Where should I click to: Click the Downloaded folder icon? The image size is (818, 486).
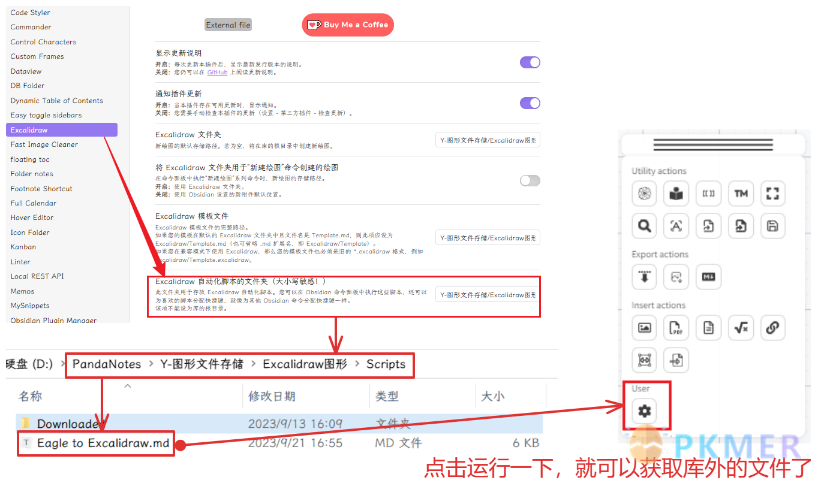point(26,424)
